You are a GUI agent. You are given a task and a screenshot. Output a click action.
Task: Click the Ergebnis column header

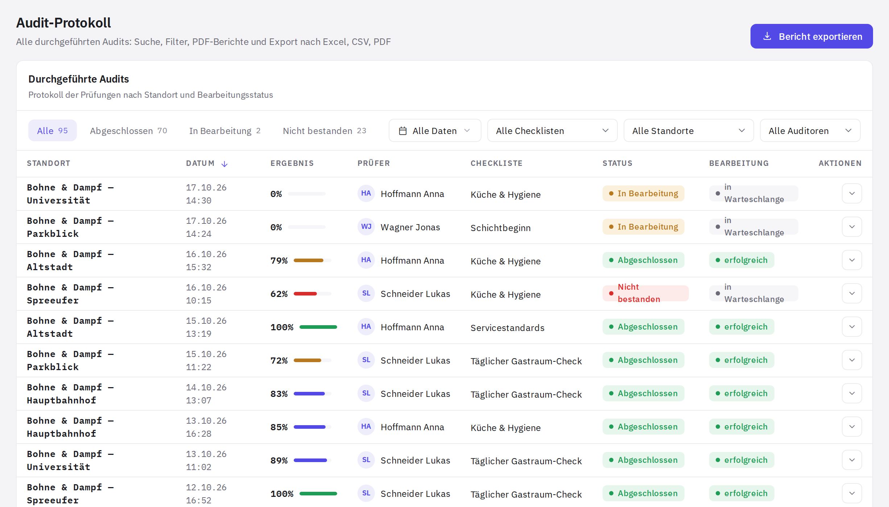292,163
